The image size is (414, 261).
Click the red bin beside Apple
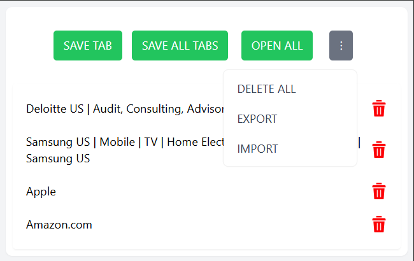point(379,192)
